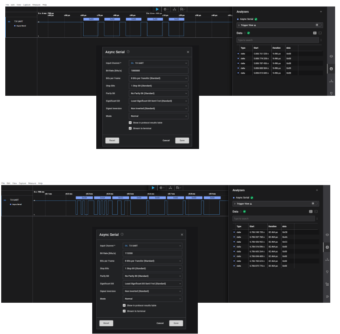The height and width of the screenshot is (334, 340).
Task: Open data table options menu in upper window
Action: tap(321, 40)
